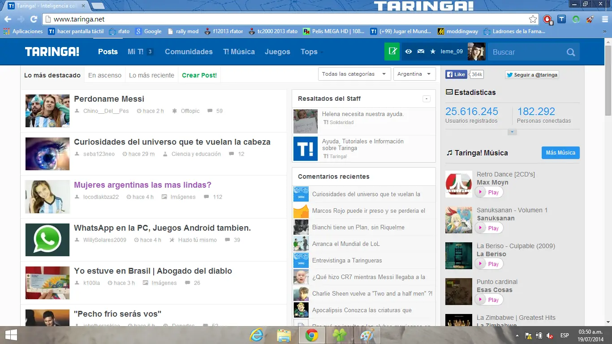Image resolution: width=612 pixels, height=344 pixels.
Task: Click the Facebook Like button
Action: point(456,75)
